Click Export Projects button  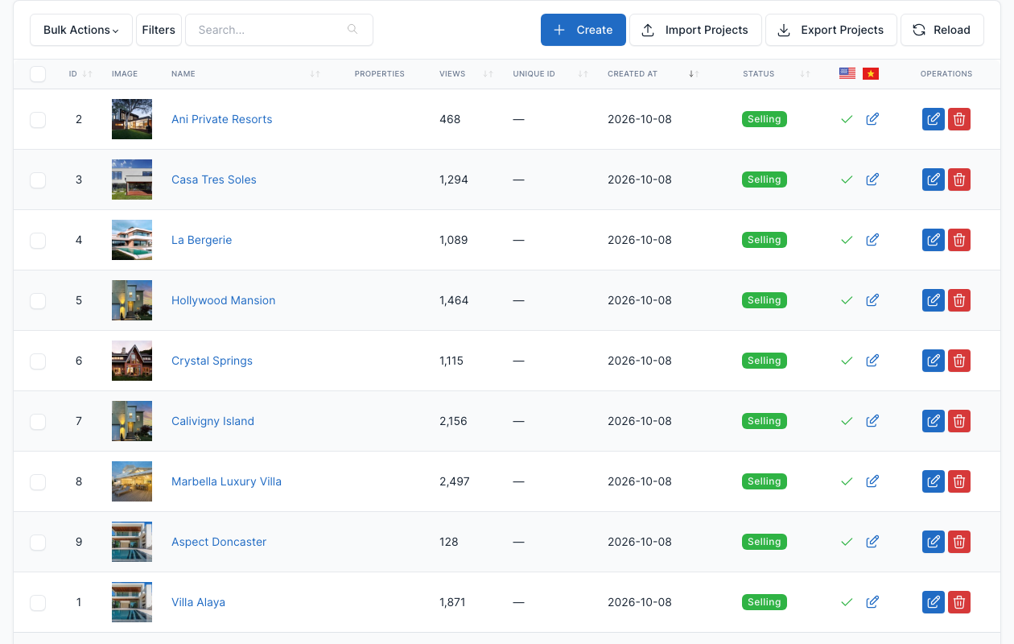tap(831, 30)
